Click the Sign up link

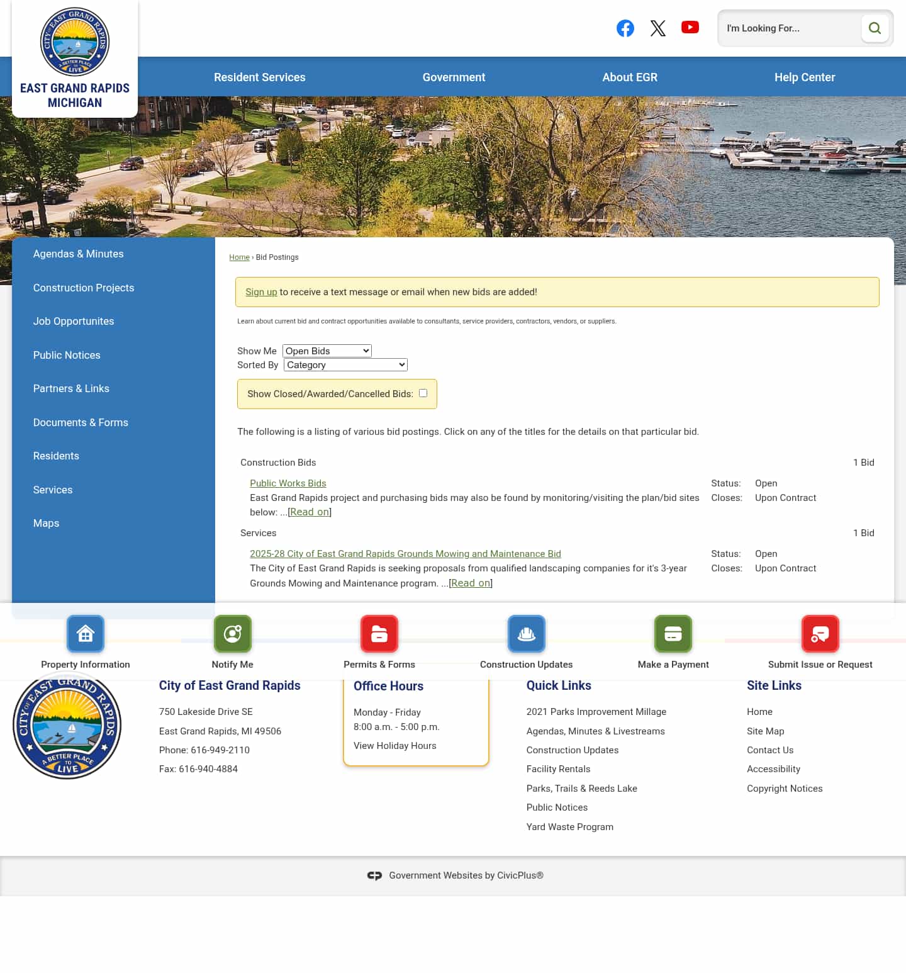click(x=261, y=292)
